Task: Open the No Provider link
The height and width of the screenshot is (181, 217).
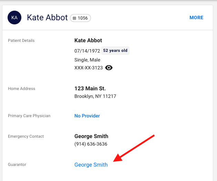Action: pyautogui.click(x=87, y=116)
